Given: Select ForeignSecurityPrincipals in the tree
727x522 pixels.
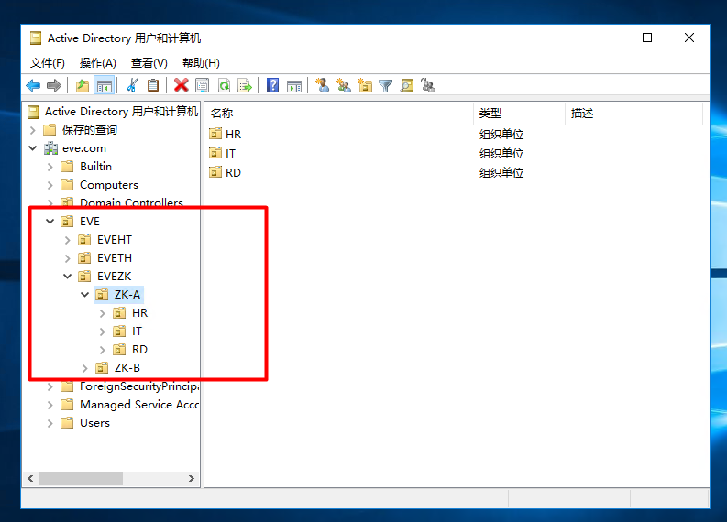Looking at the screenshot, I should point(139,386).
